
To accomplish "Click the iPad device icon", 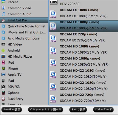I will 3,81.
